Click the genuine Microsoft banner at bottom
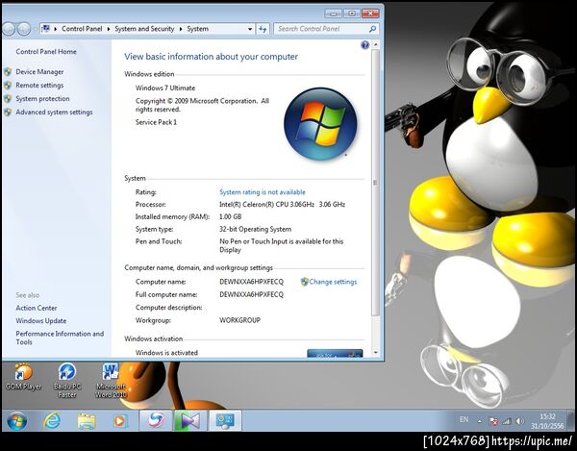577x451 pixels. (335, 354)
